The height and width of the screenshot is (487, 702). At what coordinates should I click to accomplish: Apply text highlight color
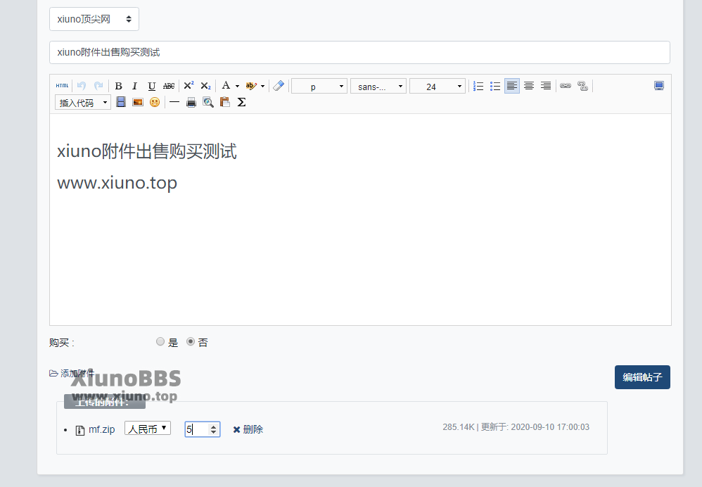(251, 86)
